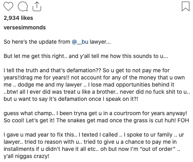The image size is (193, 162).
Task: Click the line 'But let me get this right..'
Action: point(86,56)
